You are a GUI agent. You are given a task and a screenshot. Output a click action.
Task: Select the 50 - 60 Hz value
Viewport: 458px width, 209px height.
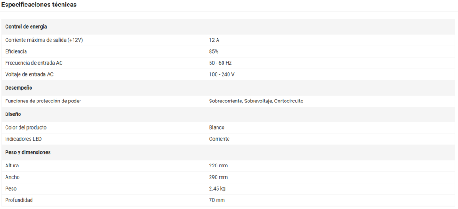220,63
